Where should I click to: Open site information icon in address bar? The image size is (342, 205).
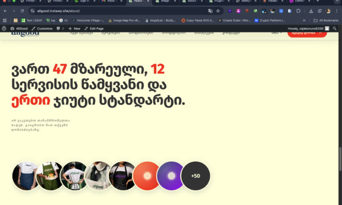pyautogui.click(x=32, y=11)
